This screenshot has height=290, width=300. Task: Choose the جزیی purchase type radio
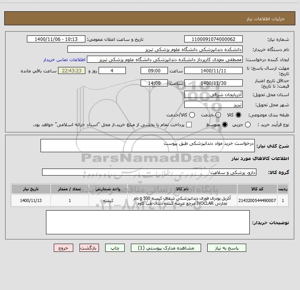point(247,125)
